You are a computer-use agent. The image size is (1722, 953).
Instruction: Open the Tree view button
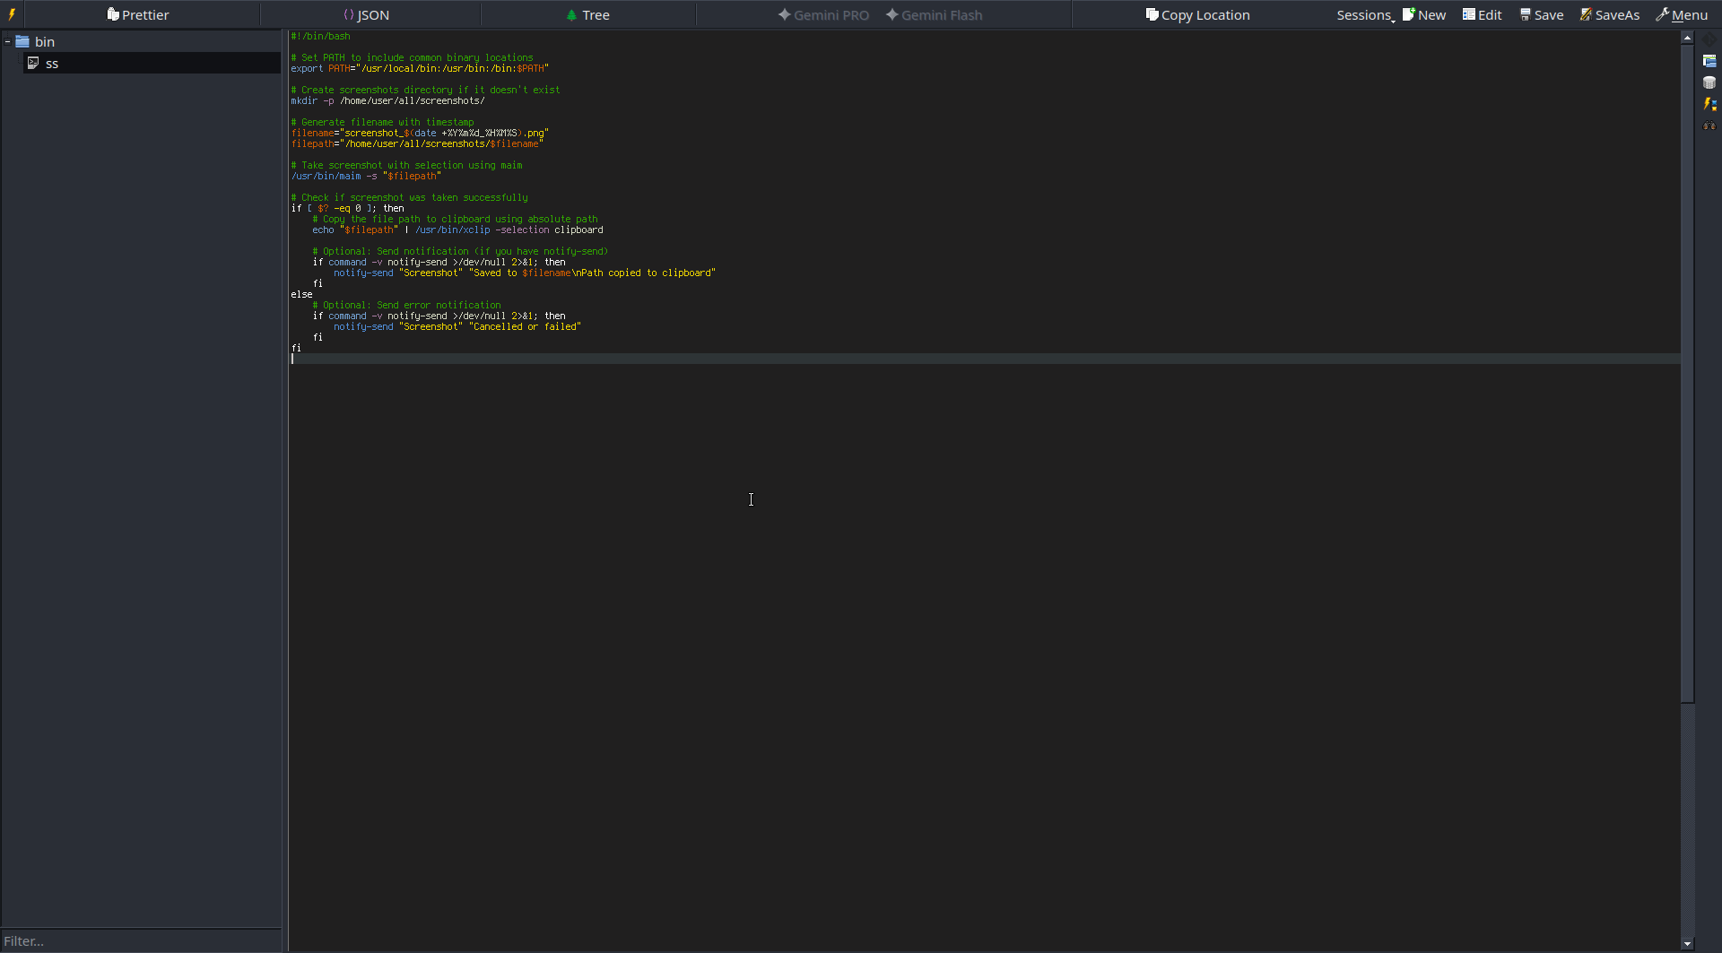pos(588,14)
